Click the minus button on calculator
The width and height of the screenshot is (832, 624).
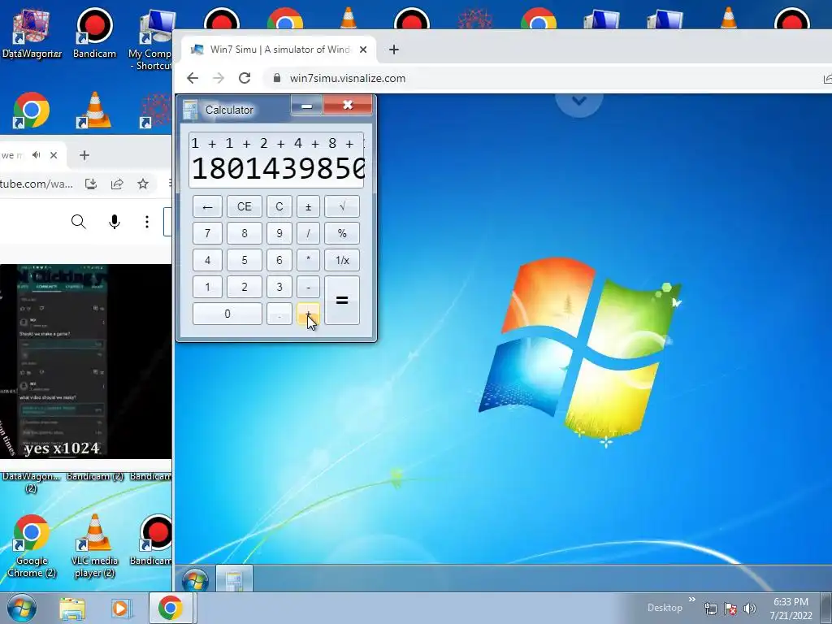click(308, 287)
